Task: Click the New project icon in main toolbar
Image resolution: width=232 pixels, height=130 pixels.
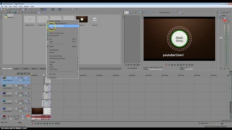Action: tap(2, 9)
